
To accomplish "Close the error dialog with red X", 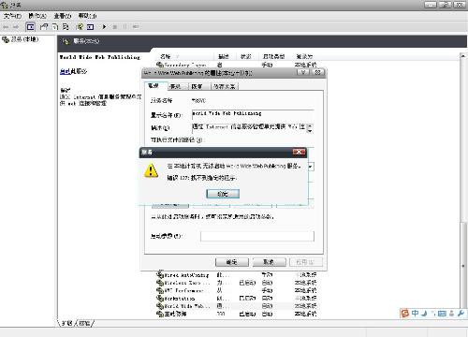I will (x=299, y=152).
